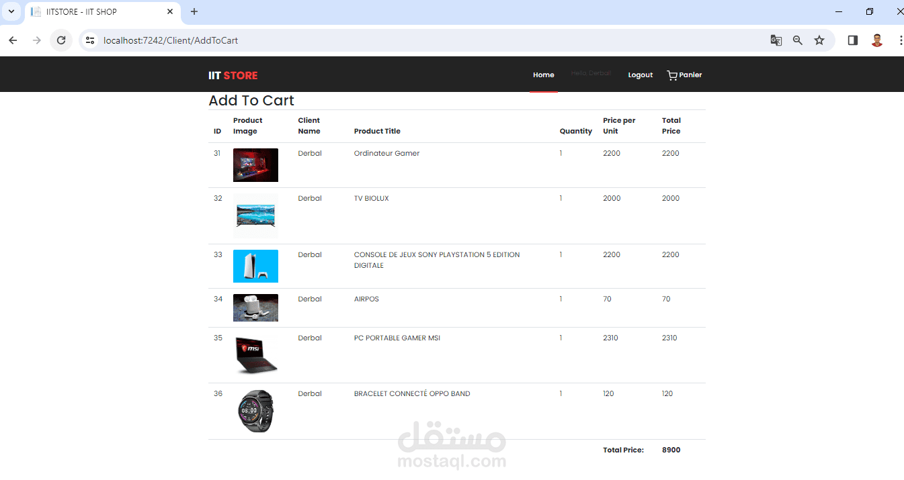This screenshot has width=904, height=480.
Task: Click the 'Product Title' column header
Action: pyautogui.click(x=377, y=131)
